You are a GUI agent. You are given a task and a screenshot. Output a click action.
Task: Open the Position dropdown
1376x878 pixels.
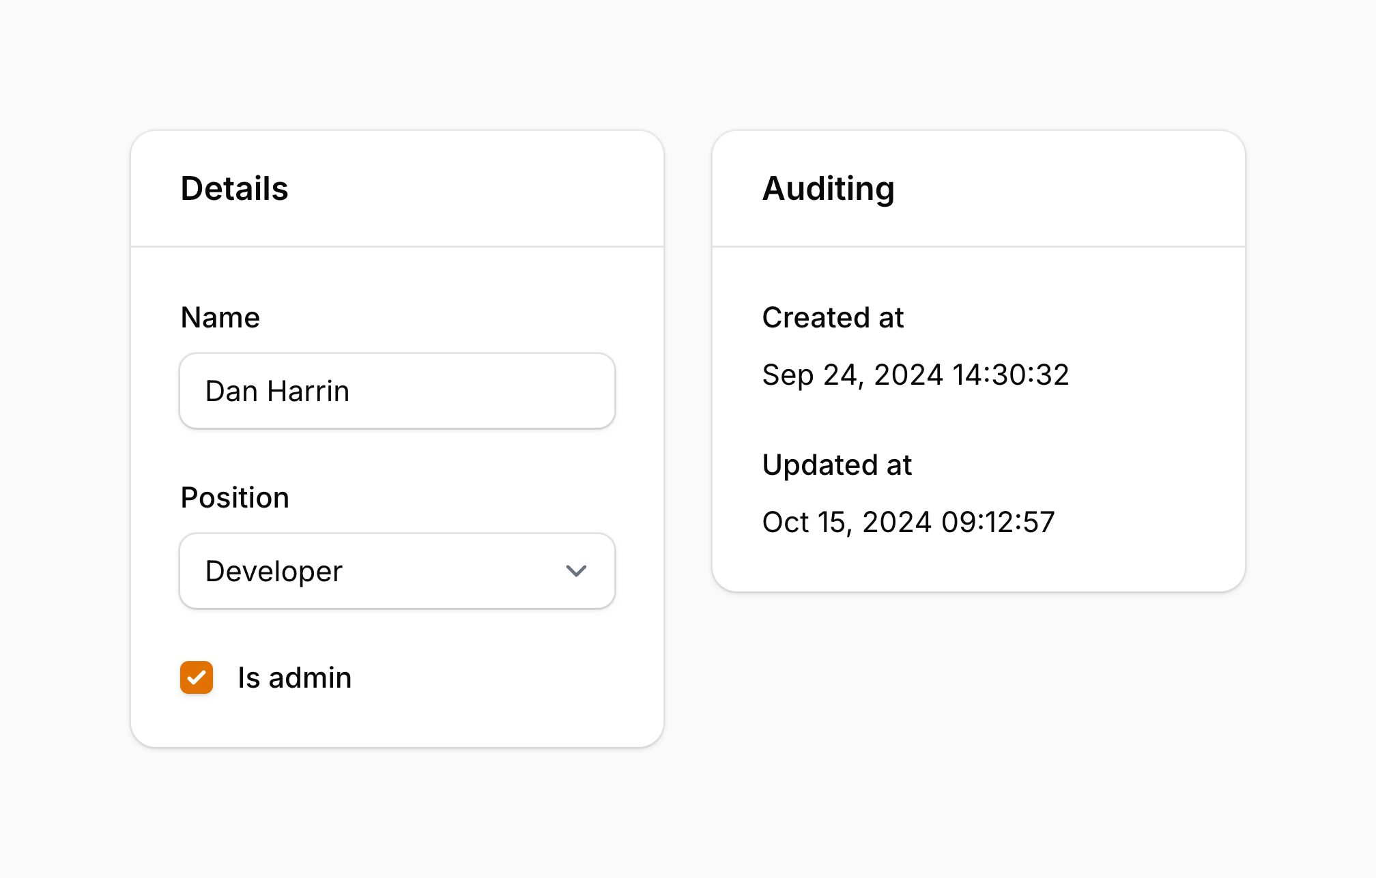[396, 571]
